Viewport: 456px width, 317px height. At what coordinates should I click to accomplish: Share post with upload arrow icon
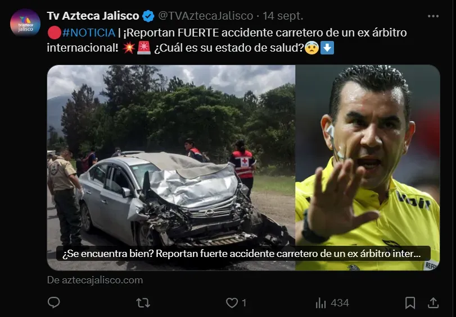tap(433, 303)
